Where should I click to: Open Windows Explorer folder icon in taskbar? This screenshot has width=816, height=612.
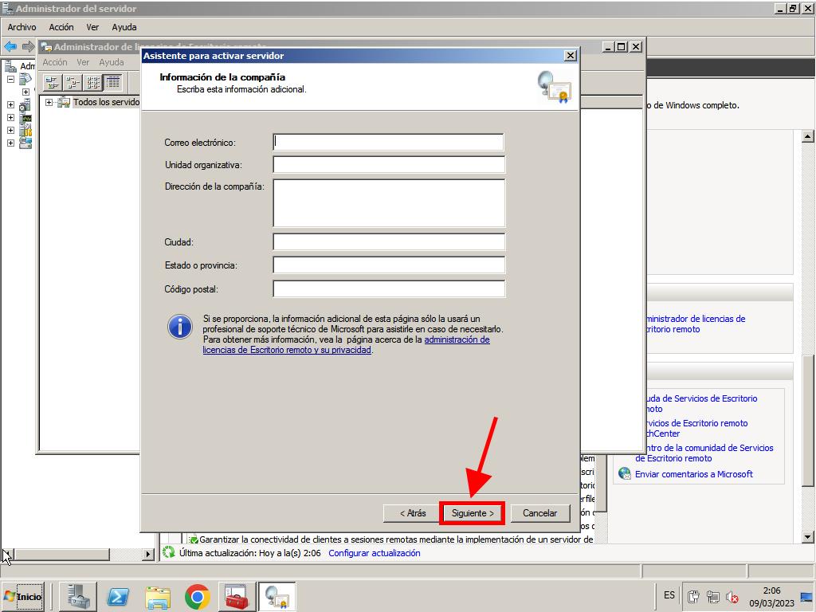click(x=158, y=596)
